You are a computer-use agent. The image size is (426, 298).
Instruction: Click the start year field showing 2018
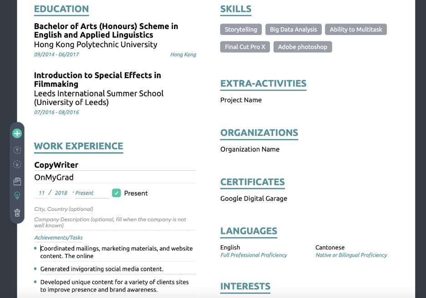click(x=61, y=193)
